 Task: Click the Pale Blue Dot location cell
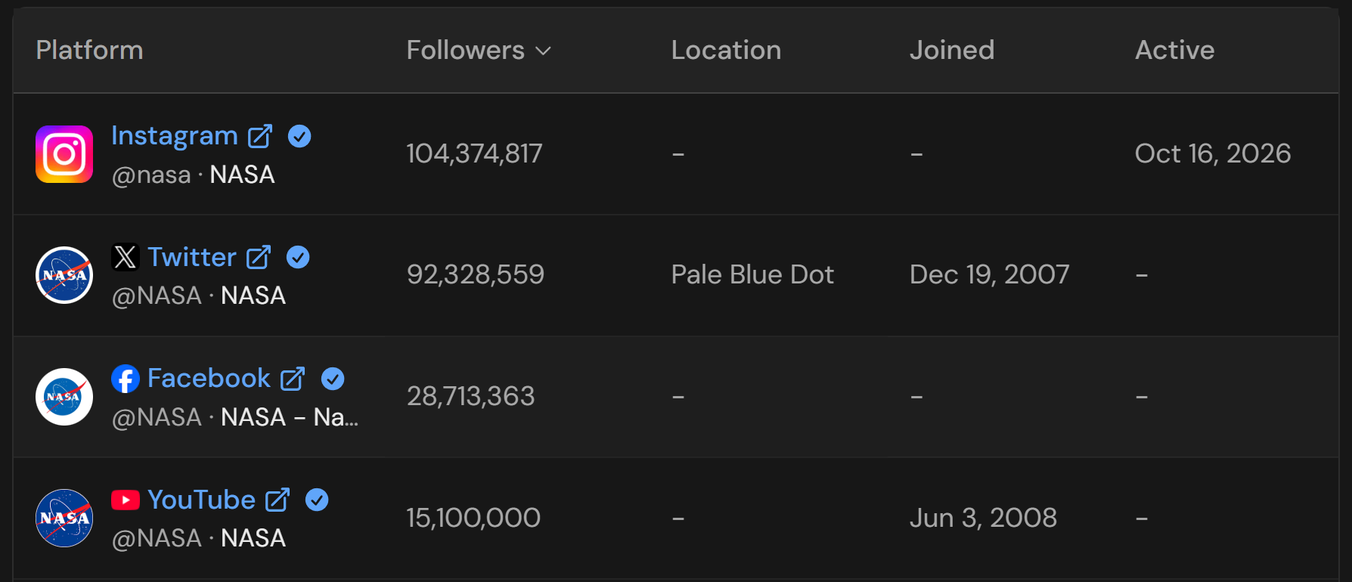pyautogui.click(x=752, y=274)
